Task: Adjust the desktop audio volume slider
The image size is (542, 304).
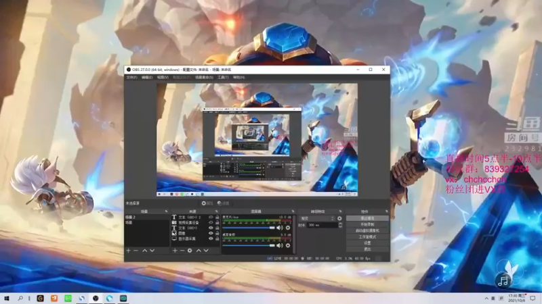Action: 249,245
